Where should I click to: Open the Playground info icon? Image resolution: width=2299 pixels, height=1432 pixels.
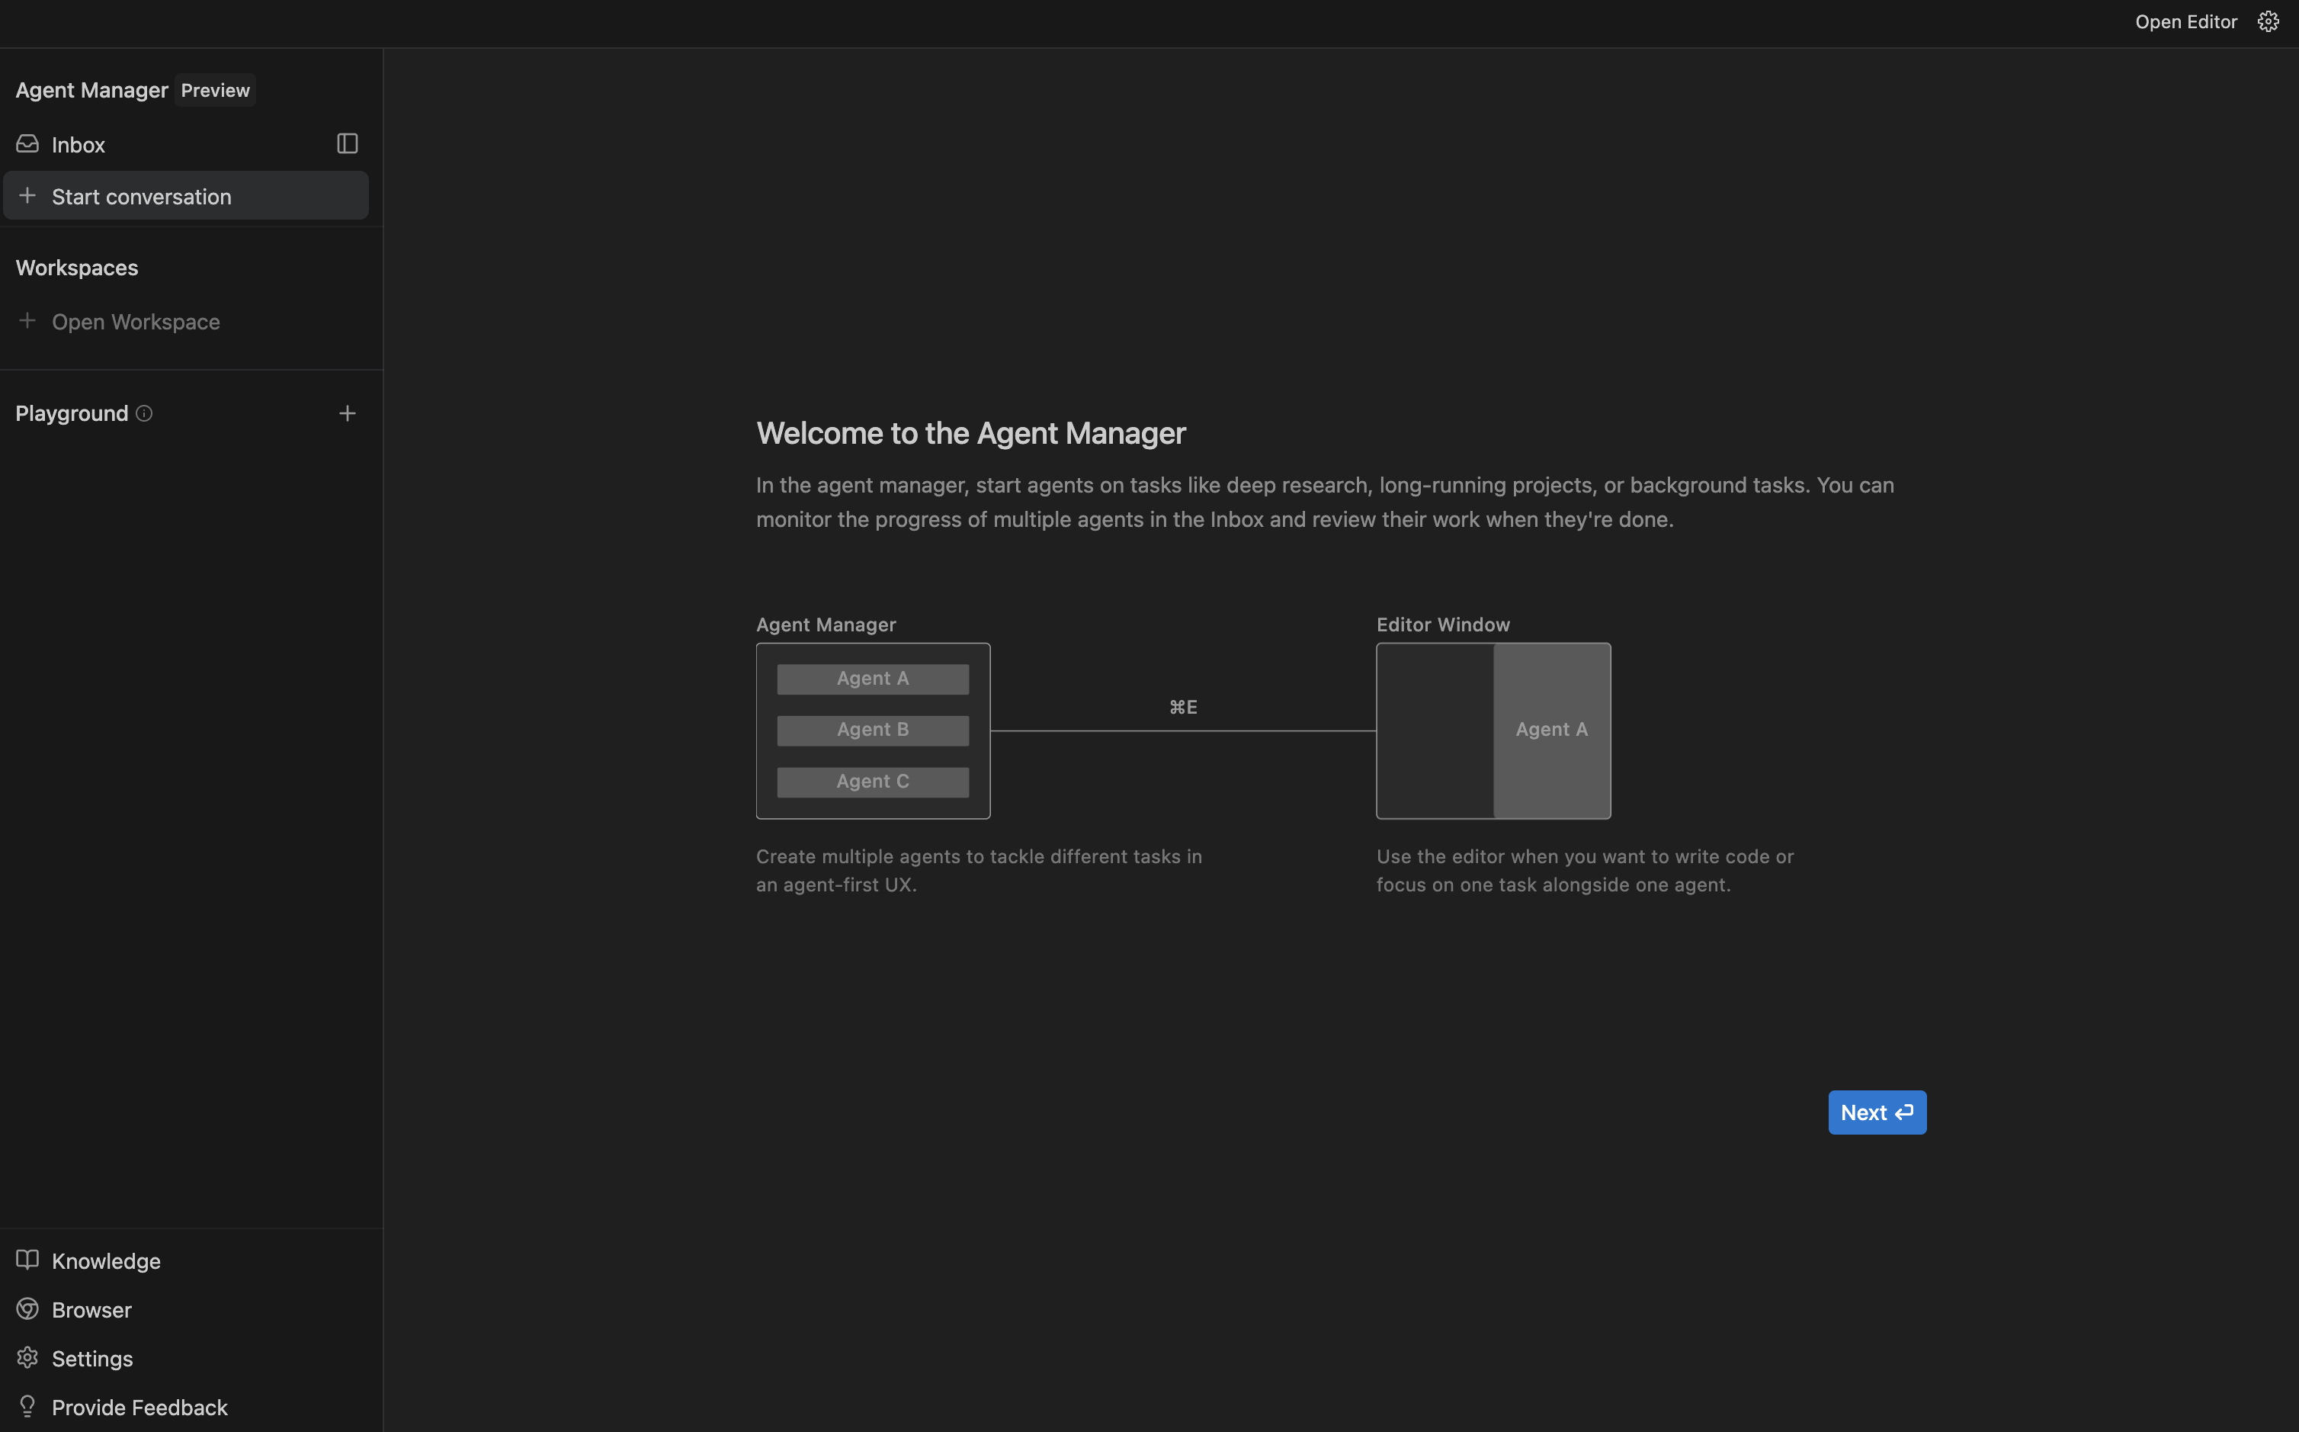pos(144,414)
